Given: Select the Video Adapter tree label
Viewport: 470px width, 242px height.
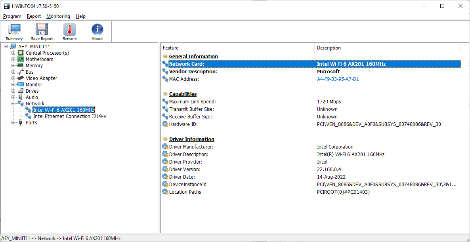Looking at the screenshot, I should point(41,78).
